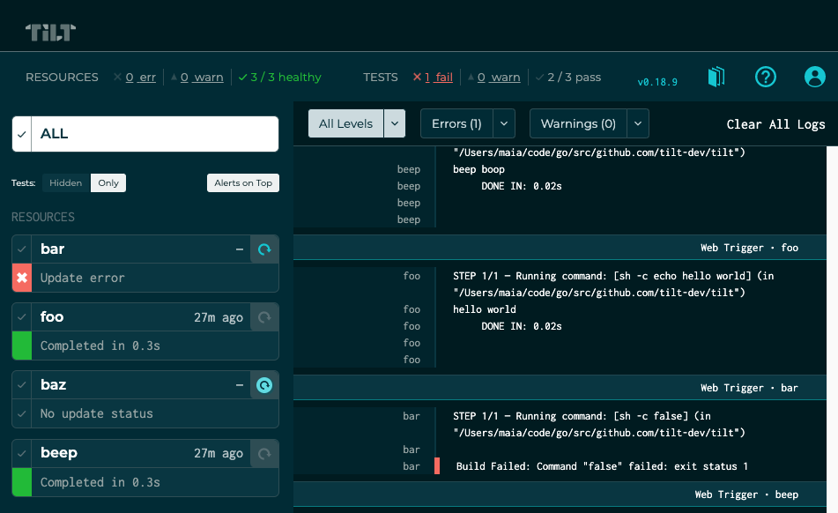Image resolution: width=838 pixels, height=513 pixels.
Task: Trigger update for foo resource
Action: [x=264, y=317]
